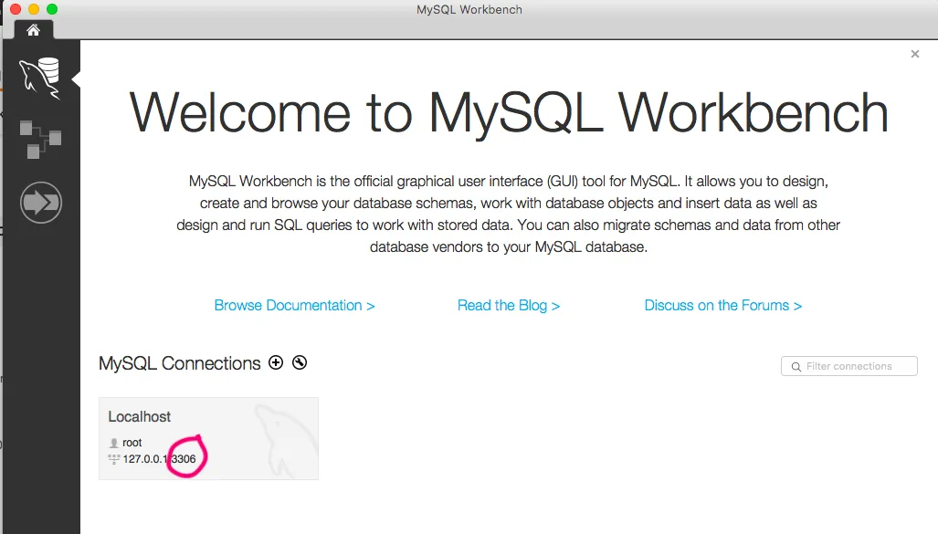Close the MySQL Workbench window
This screenshot has width=938, height=534.
click(16, 9)
